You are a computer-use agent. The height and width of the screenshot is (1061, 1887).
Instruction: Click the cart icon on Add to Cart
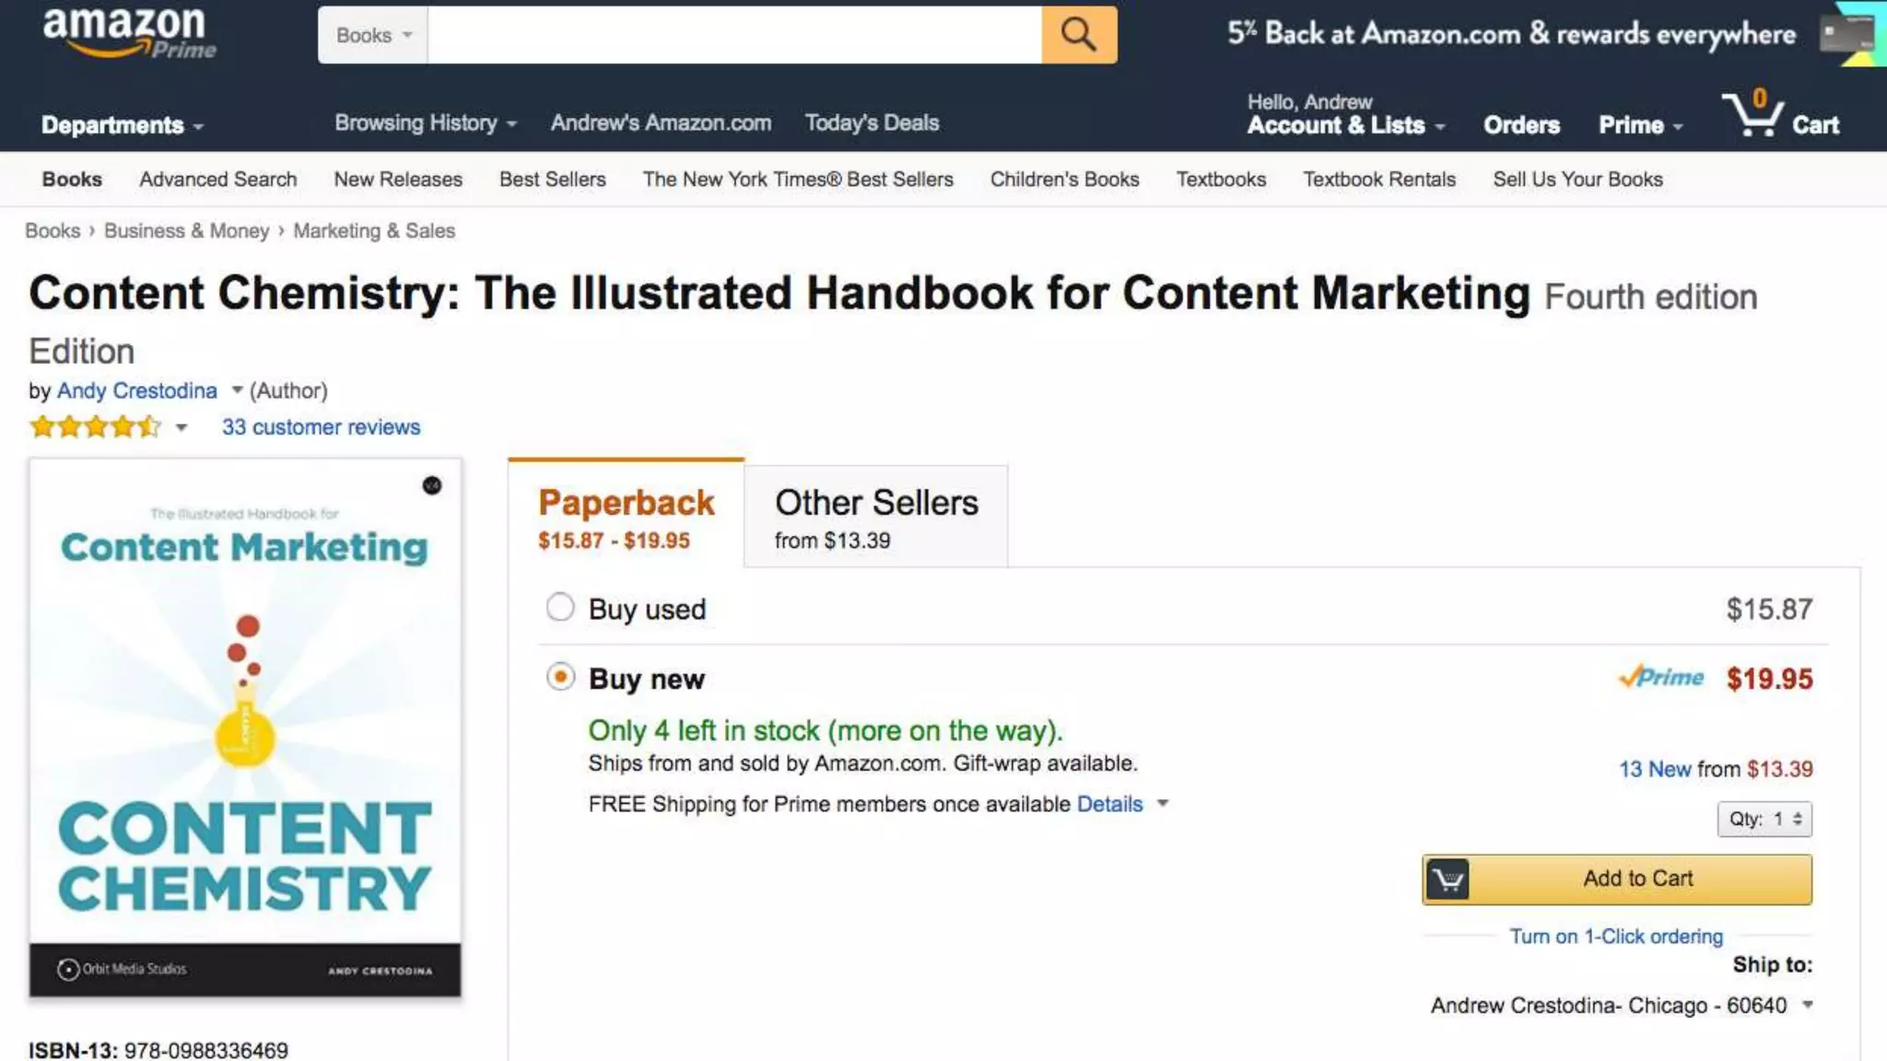(x=1447, y=880)
